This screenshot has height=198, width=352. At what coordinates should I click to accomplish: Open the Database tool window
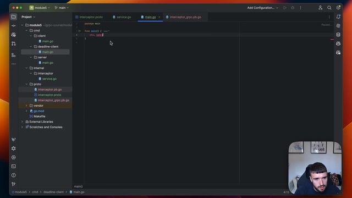pos(338,35)
